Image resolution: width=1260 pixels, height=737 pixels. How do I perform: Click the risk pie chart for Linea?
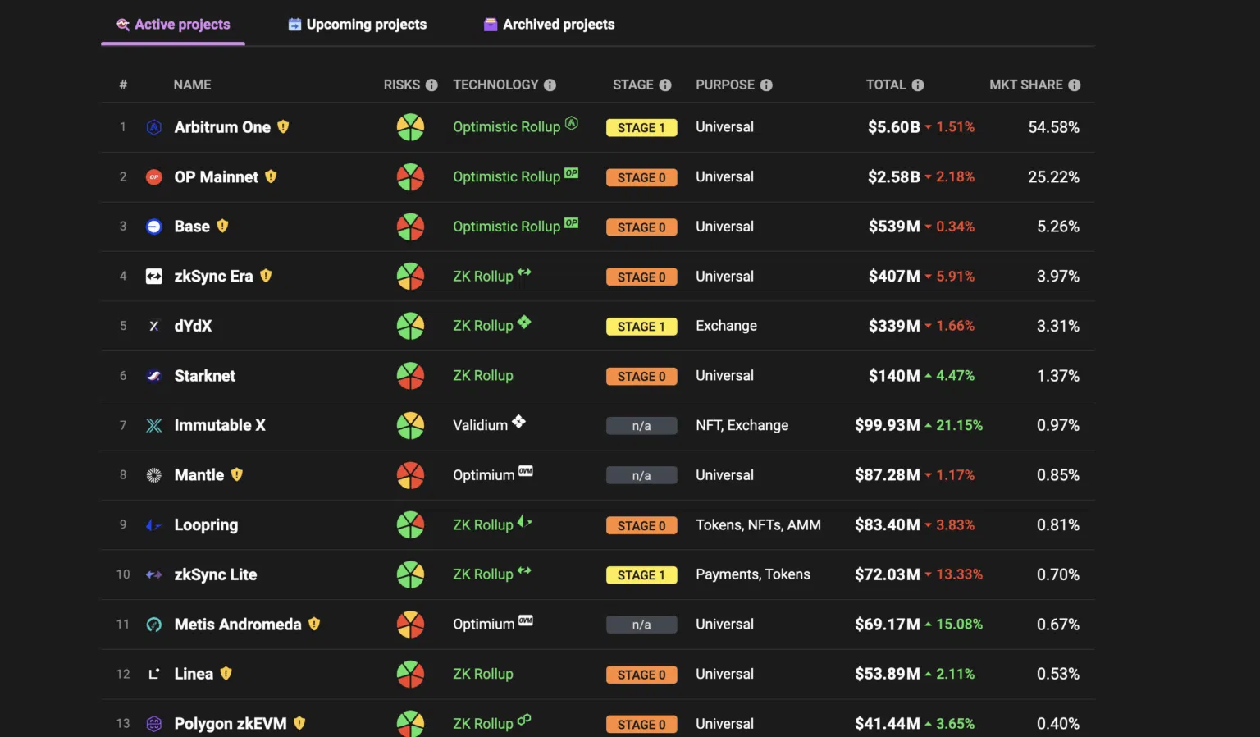(410, 674)
